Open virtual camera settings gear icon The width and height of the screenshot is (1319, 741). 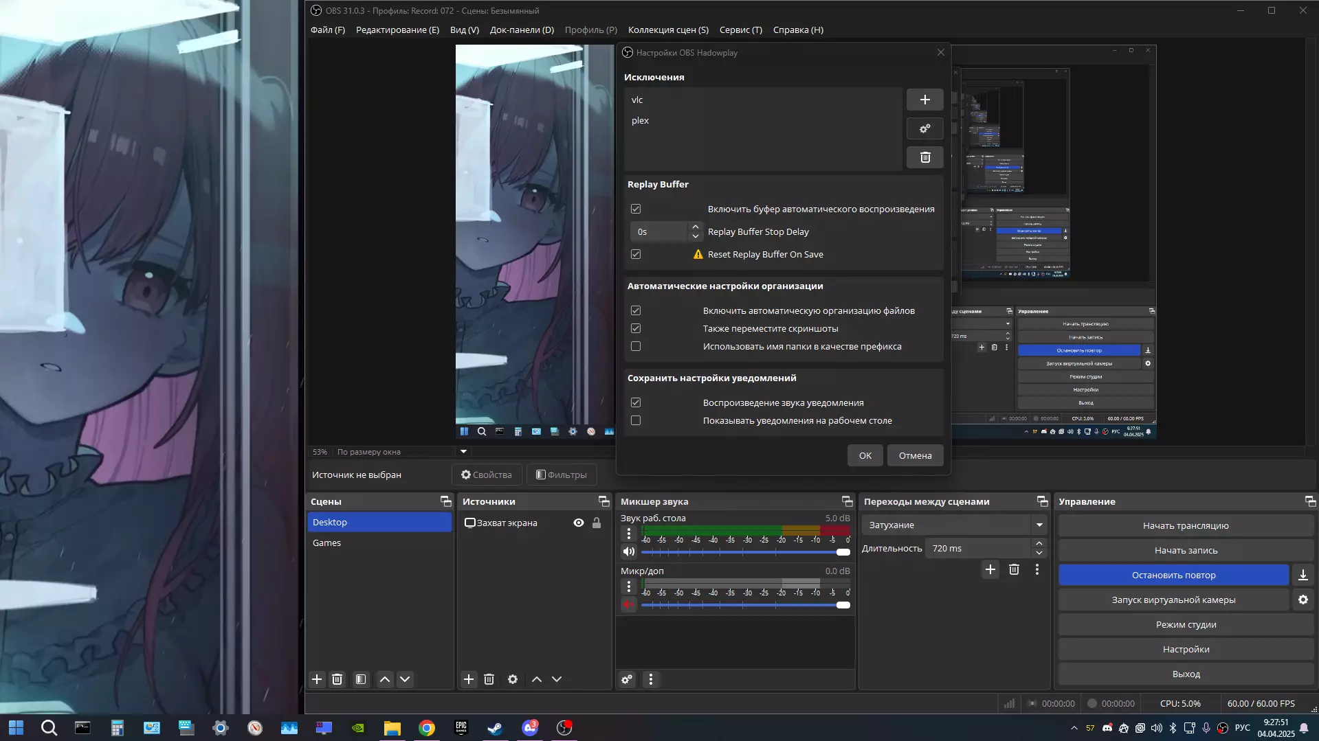[x=1303, y=600]
